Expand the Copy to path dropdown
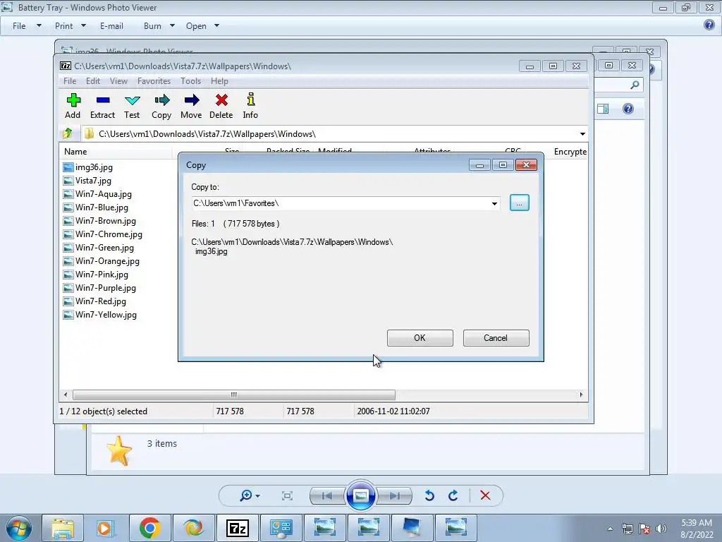 pos(494,203)
